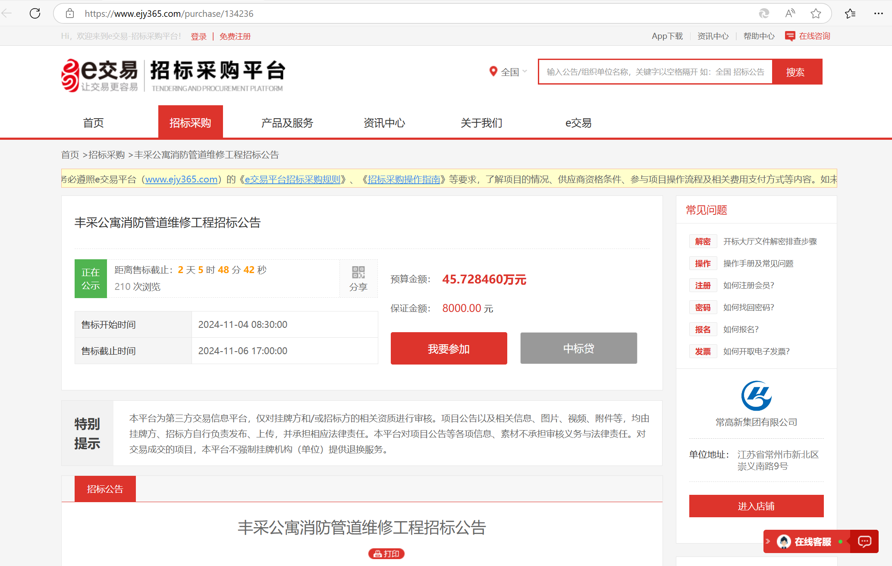Click the e交易 logo
The width and height of the screenshot is (892, 566).
click(100, 75)
